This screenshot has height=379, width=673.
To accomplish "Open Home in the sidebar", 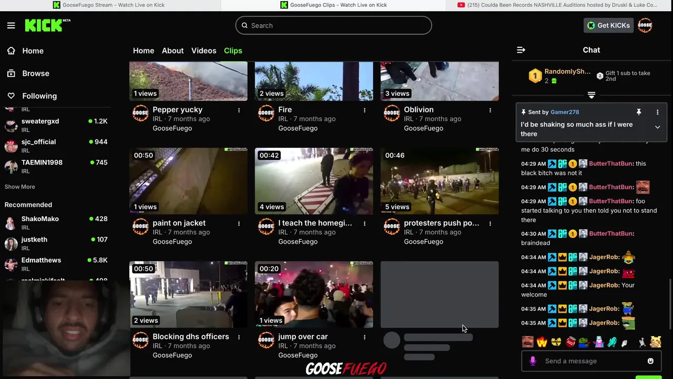I will click(x=33, y=51).
